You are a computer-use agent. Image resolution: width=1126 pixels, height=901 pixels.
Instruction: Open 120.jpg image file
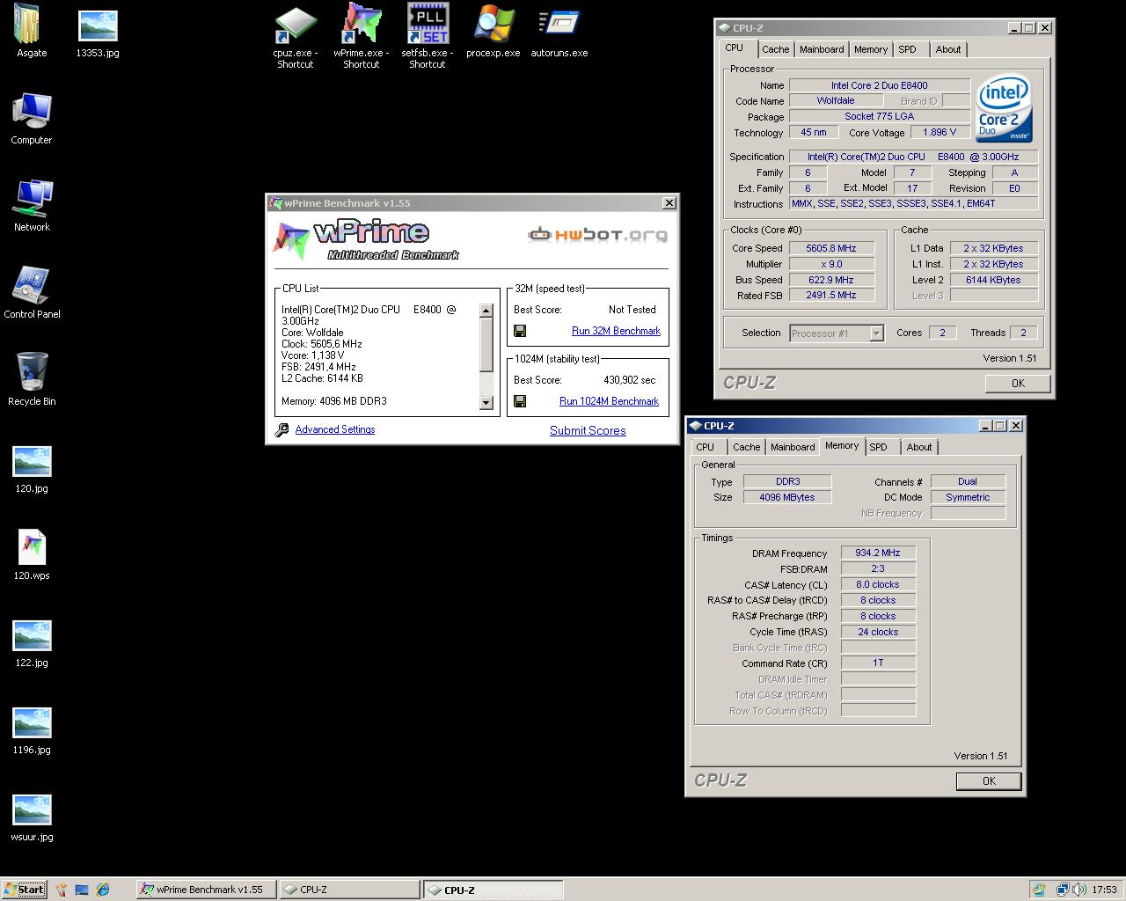(32, 469)
